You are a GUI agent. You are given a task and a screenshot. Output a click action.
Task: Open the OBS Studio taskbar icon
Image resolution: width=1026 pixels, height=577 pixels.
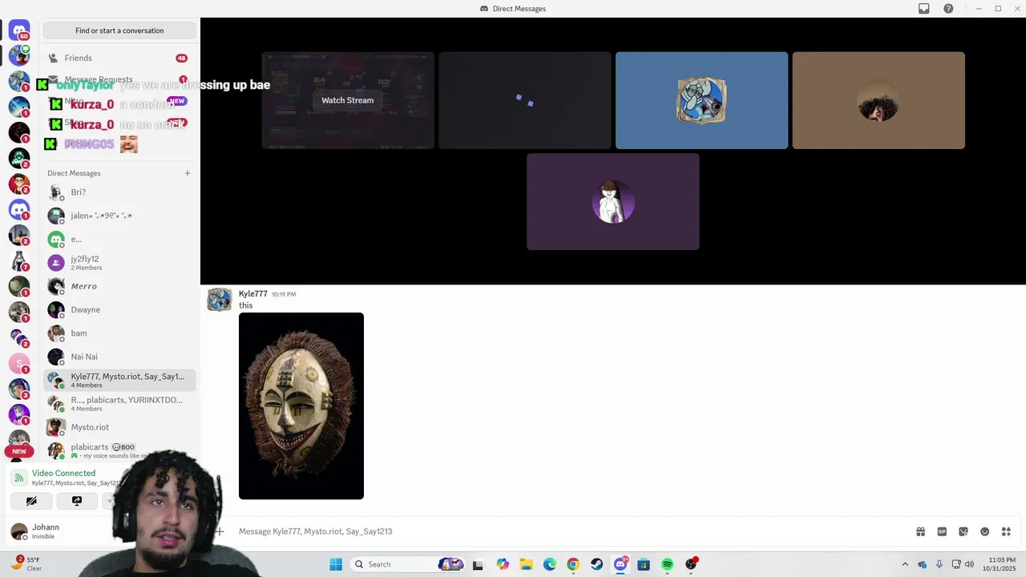click(x=691, y=564)
